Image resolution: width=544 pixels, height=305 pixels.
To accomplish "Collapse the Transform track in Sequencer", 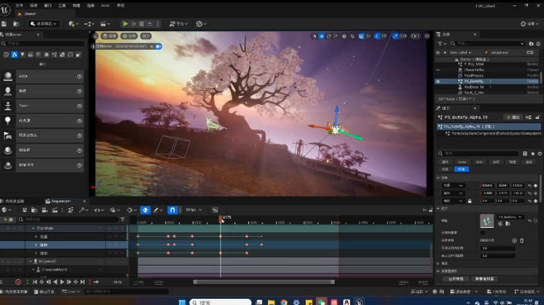I will coord(33,229).
